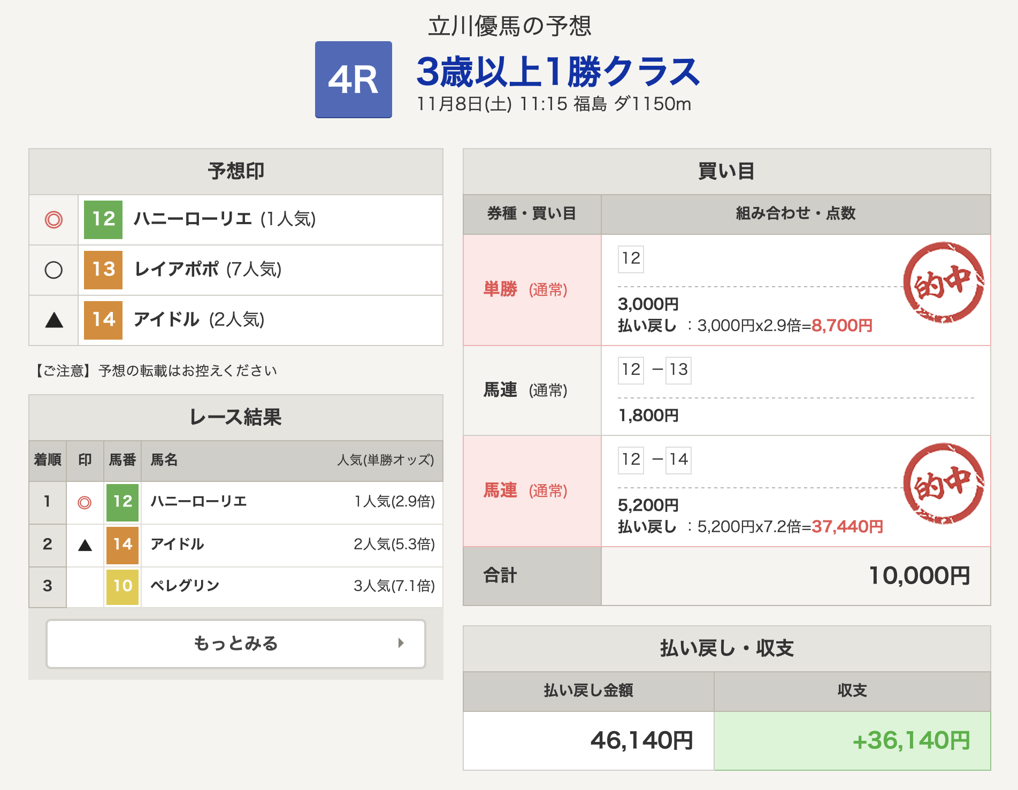Click green number 12 badge in predictions
The image size is (1018, 790).
coord(103,219)
